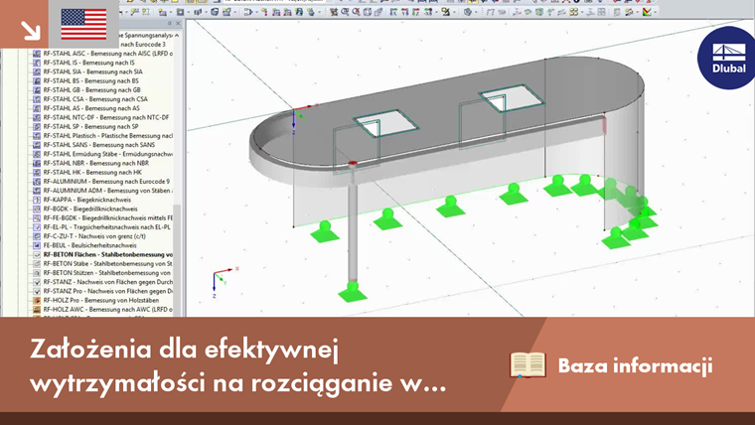Click the RF-STAHL AS module icon
Viewport: 755px width, 425px height.
[x=37, y=108]
